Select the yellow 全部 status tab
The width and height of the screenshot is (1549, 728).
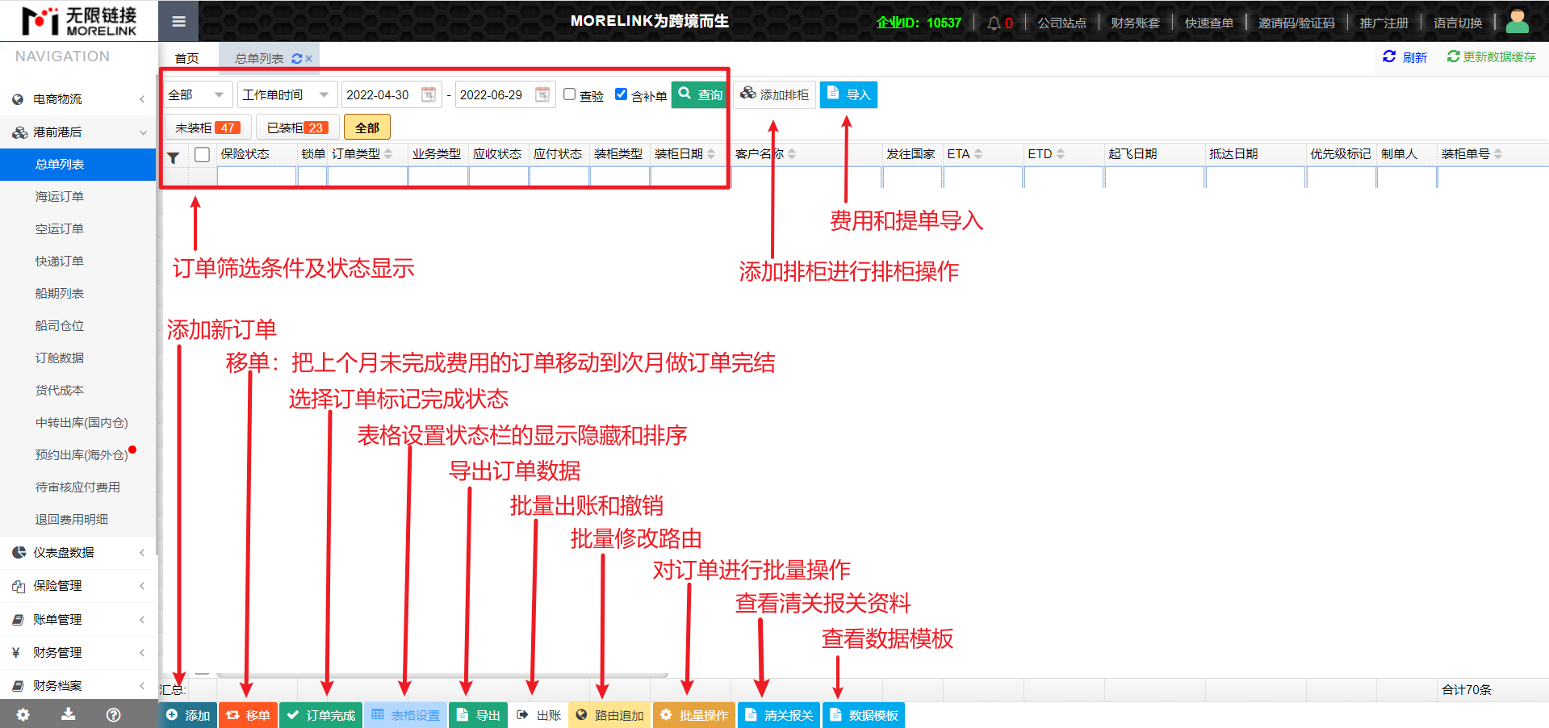click(x=367, y=128)
